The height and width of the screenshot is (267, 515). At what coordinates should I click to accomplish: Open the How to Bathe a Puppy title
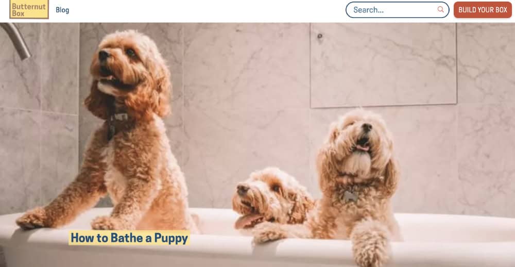pos(129,238)
